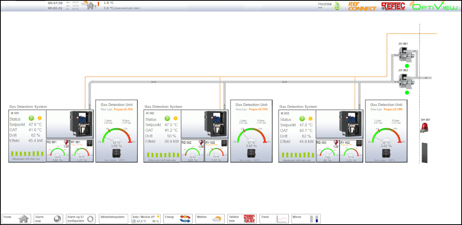462x225 pixels.
Task: Open Alarm og IO konfigurator
Action: [81, 219]
